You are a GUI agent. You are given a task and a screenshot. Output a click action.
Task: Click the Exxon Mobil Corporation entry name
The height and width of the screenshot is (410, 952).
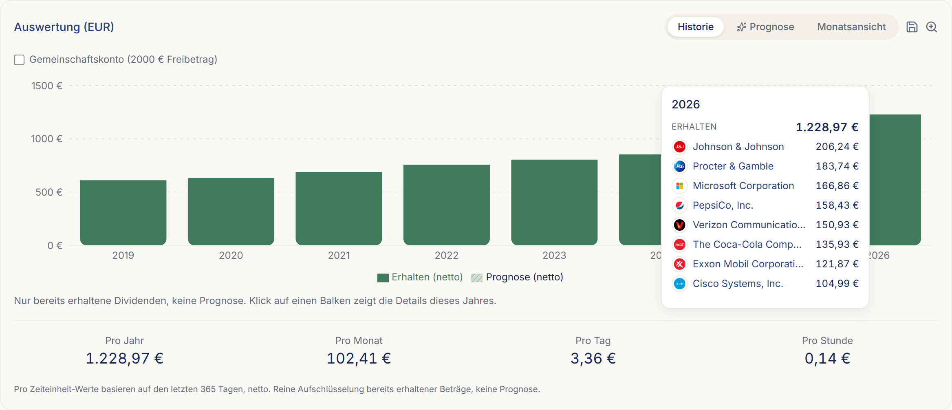pos(748,264)
